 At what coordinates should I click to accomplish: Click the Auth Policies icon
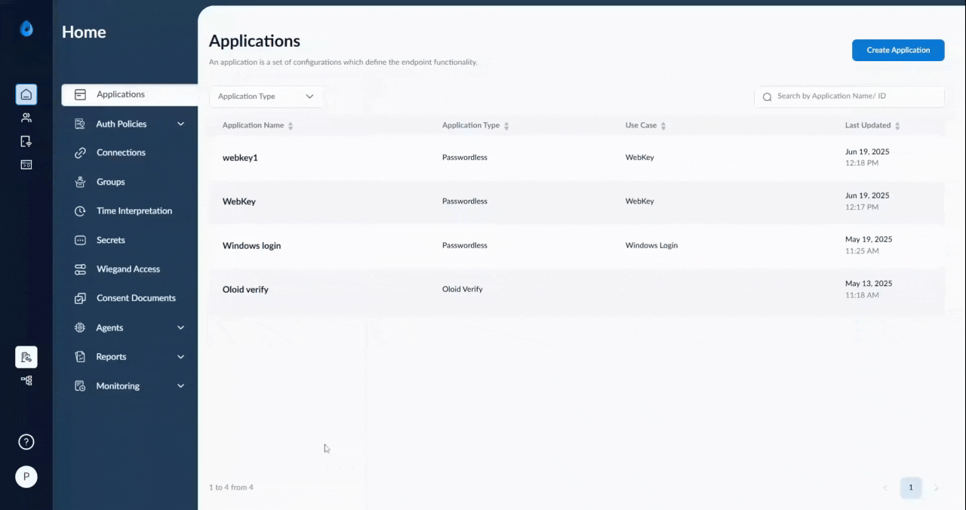pos(80,124)
